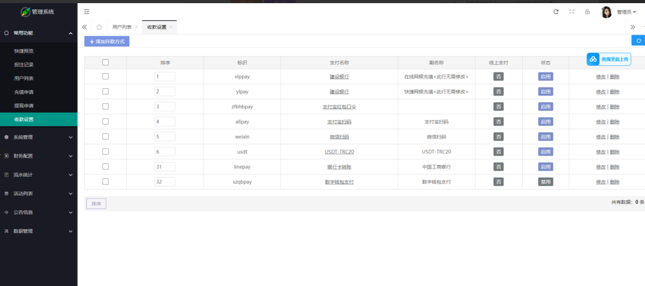Toggle the 启用 status of vippay
The height and width of the screenshot is (286, 645).
click(545, 77)
